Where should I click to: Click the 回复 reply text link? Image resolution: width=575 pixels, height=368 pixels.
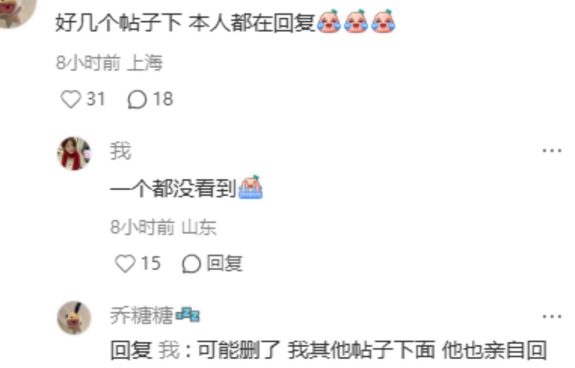(x=224, y=263)
